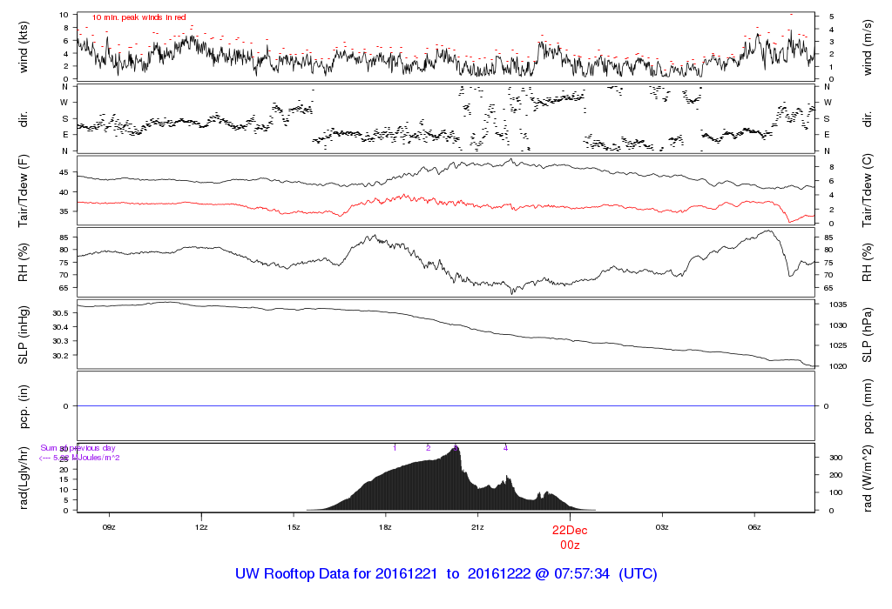Click the '30.5' SLP inHg tick value
Image resolution: width=892 pixels, height=609 pixels.
click(x=60, y=313)
